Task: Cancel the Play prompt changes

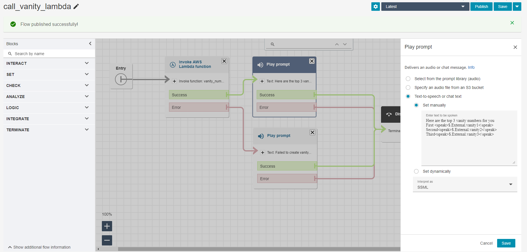Action: pyautogui.click(x=486, y=243)
